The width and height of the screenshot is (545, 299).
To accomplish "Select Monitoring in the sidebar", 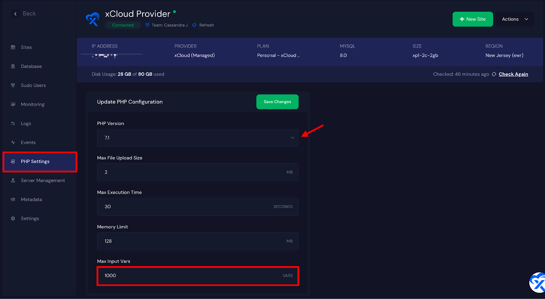I will (x=33, y=105).
